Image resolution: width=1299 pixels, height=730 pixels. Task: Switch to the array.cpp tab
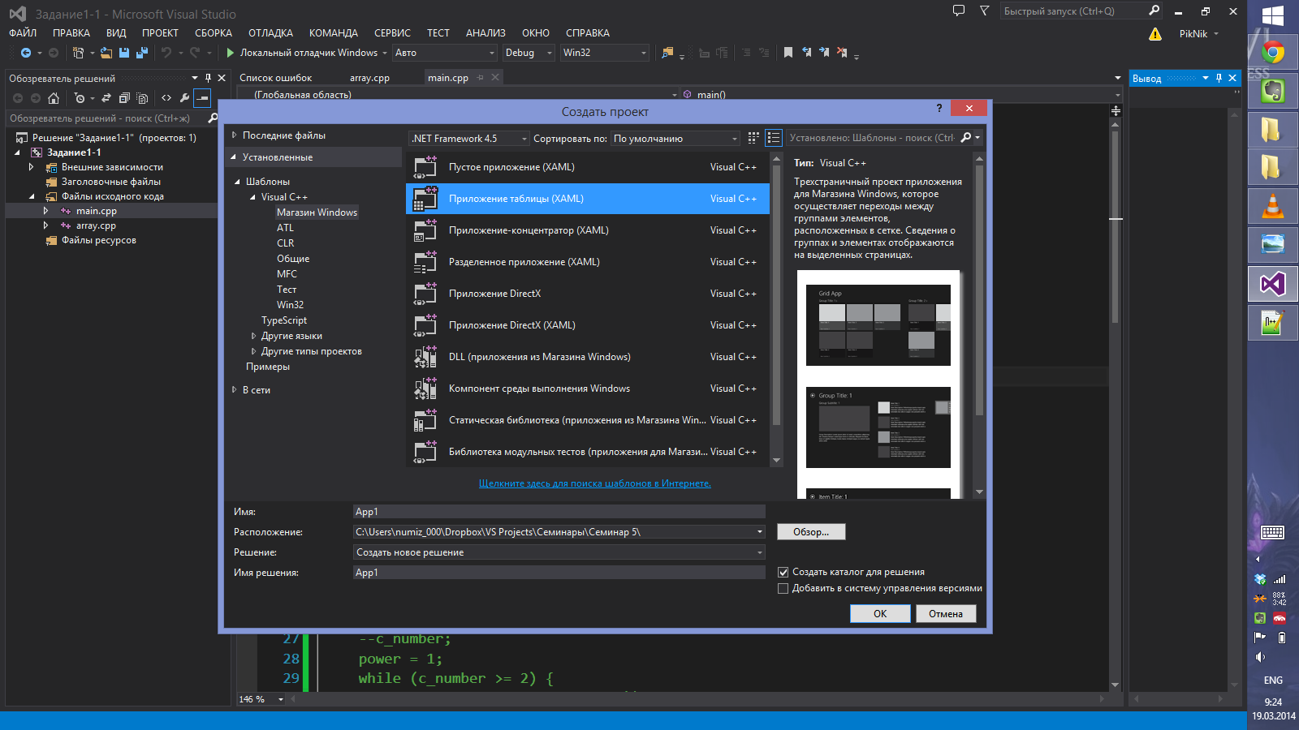(x=369, y=78)
